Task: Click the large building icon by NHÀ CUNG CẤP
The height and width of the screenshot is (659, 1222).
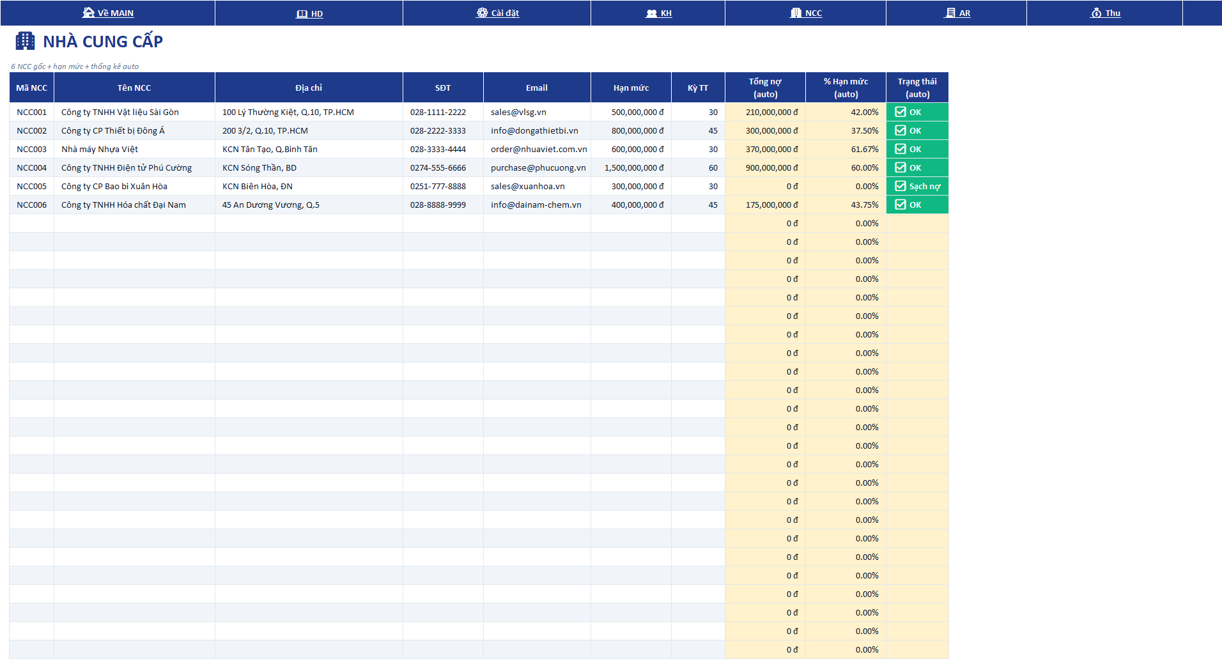Action: coord(25,41)
